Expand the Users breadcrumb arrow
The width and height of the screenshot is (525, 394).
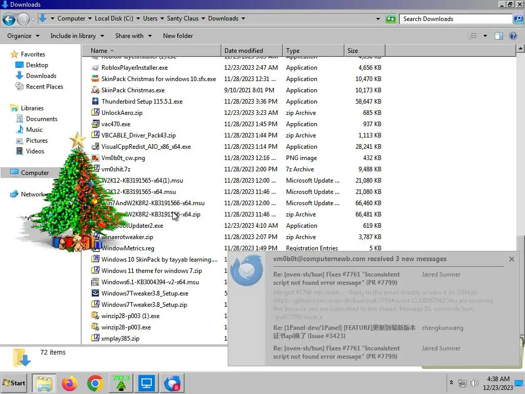[162, 18]
